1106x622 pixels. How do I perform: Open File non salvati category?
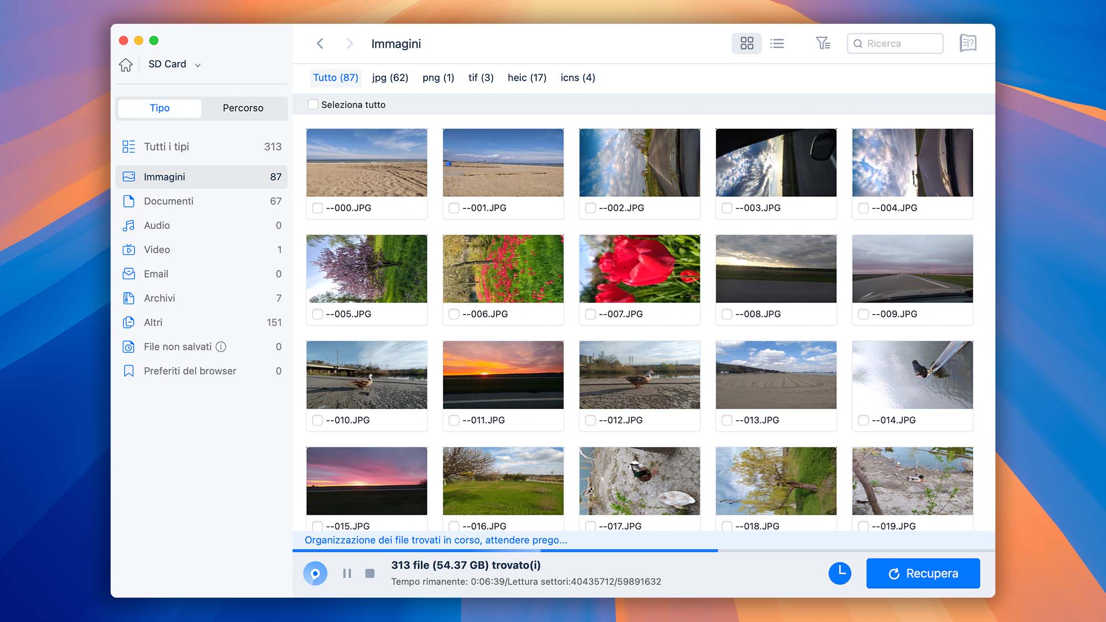click(x=201, y=347)
